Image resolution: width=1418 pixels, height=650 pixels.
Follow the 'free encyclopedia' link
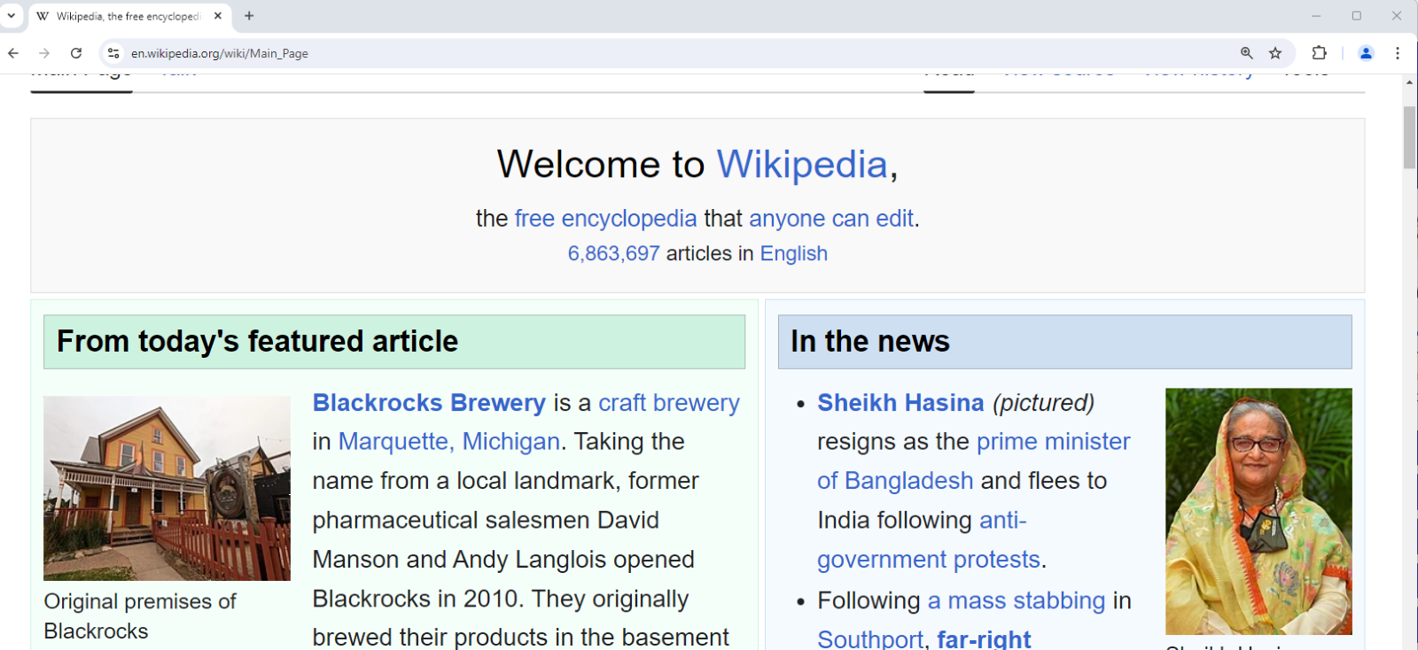click(x=606, y=219)
